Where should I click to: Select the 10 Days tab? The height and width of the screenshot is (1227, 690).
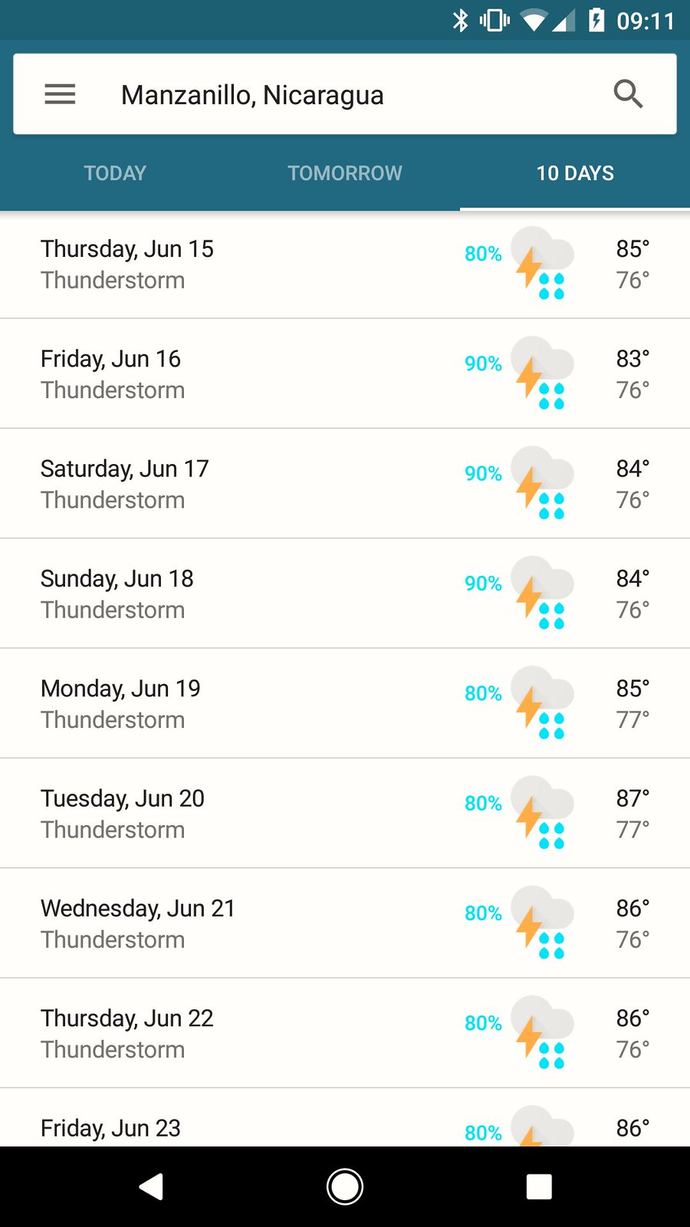(575, 173)
